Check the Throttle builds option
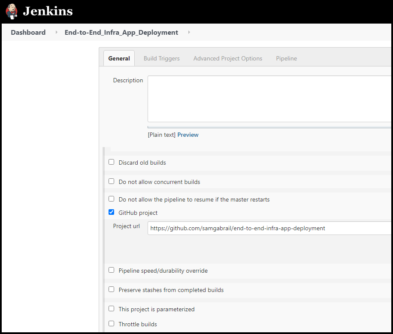The image size is (393, 334). 111,324
